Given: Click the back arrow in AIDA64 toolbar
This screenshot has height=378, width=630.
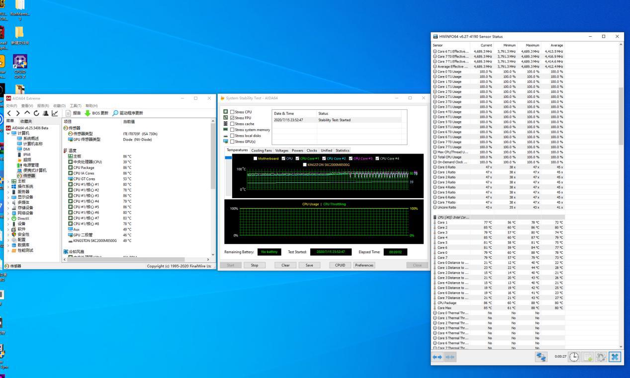Looking at the screenshot, I should pos(9,113).
